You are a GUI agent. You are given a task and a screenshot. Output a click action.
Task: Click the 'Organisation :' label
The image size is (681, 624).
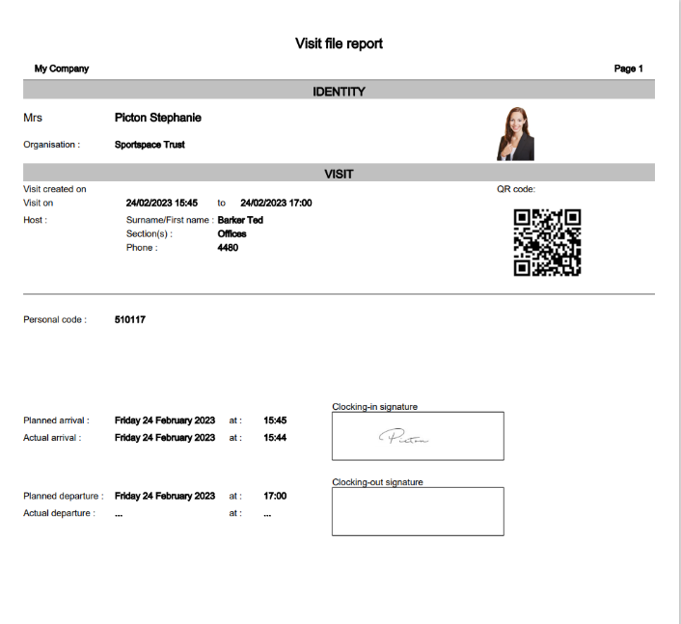(x=52, y=145)
